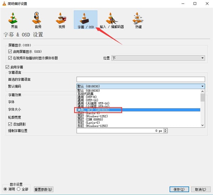Open the 音频 (Audio) settings category

37,20
